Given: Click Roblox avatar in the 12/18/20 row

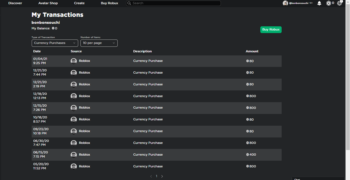Looking at the screenshot, I should coord(74,96).
